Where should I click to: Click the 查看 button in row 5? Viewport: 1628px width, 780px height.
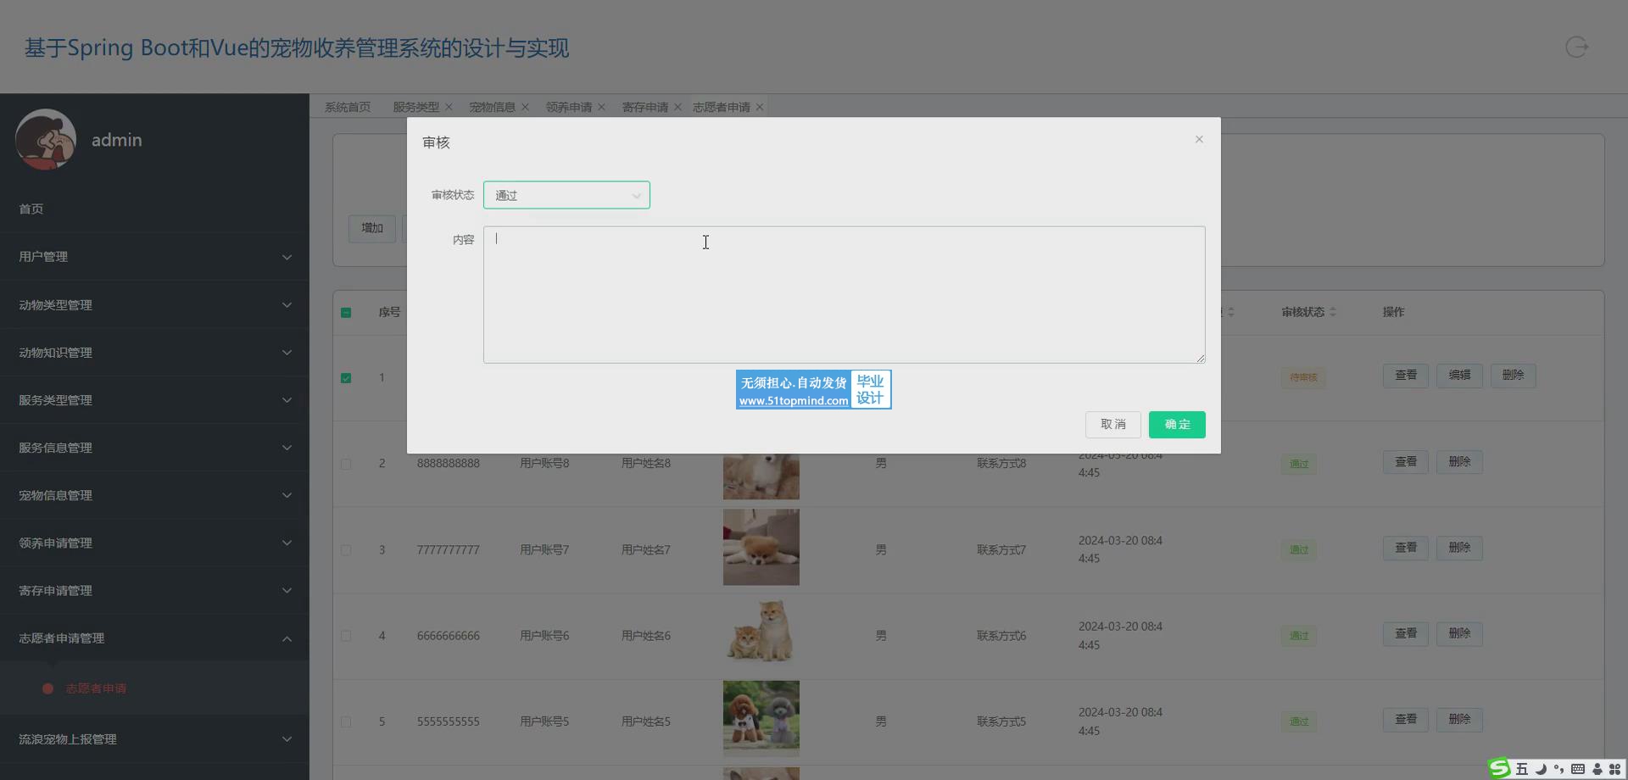tap(1406, 720)
